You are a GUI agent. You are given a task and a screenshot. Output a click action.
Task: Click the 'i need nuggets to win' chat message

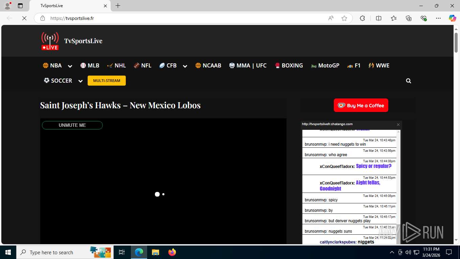(x=347, y=144)
